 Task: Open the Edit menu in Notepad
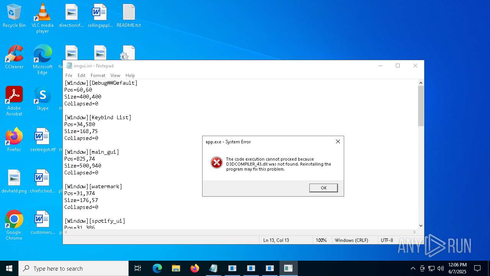coord(82,76)
